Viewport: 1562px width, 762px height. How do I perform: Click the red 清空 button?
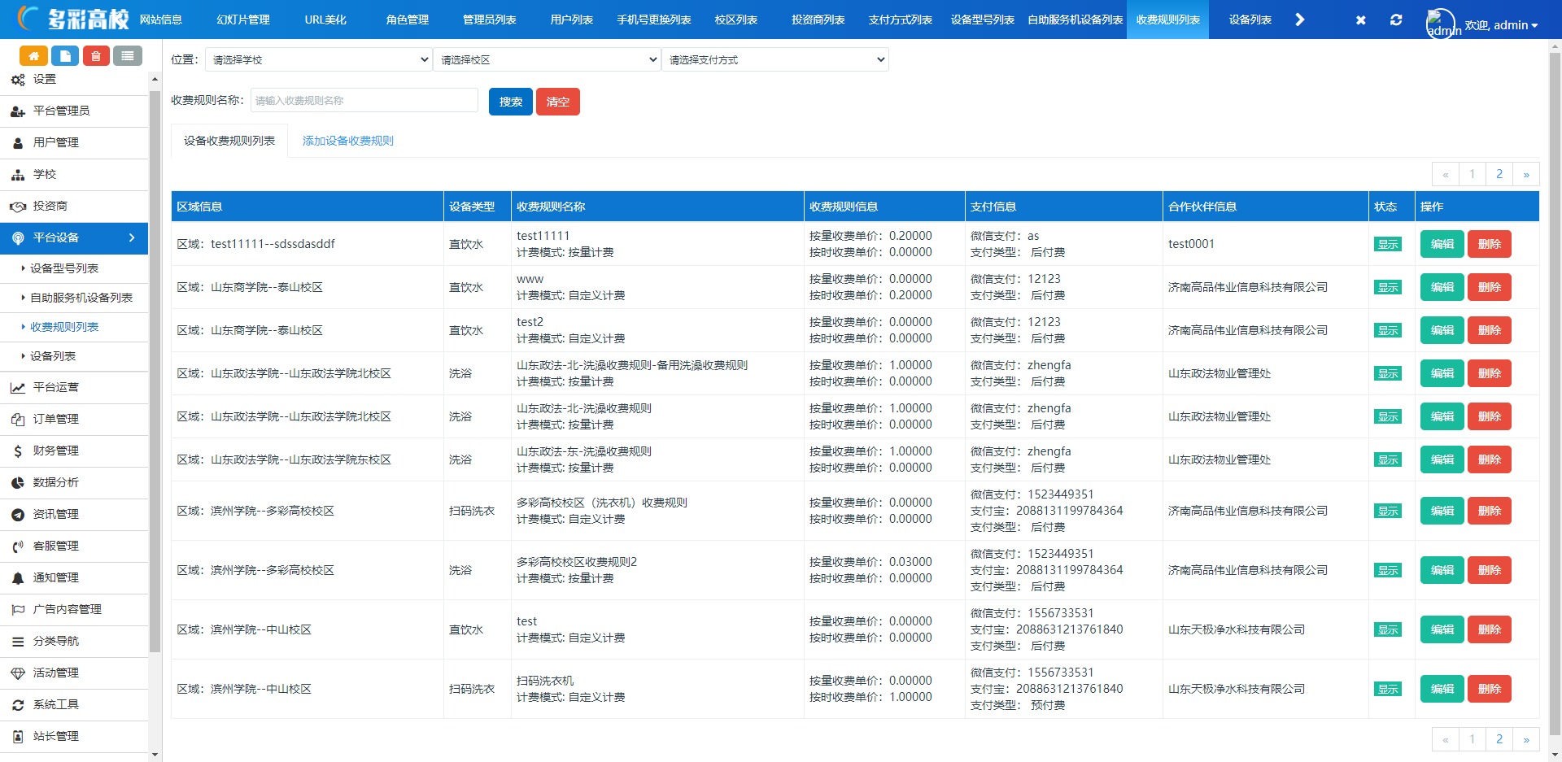[558, 102]
